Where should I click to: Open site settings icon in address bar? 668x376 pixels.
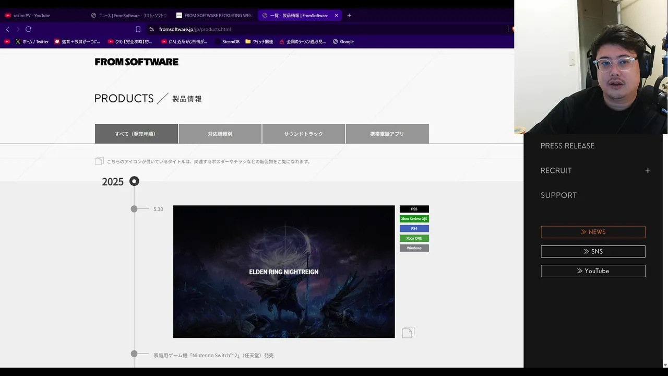pyautogui.click(x=152, y=29)
